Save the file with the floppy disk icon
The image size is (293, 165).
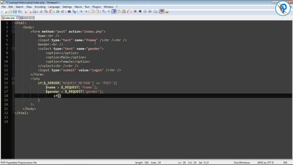coord(15,11)
